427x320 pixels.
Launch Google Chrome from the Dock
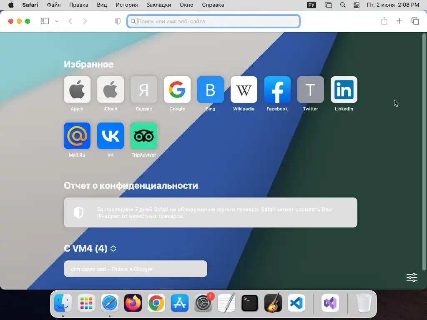[156, 303]
